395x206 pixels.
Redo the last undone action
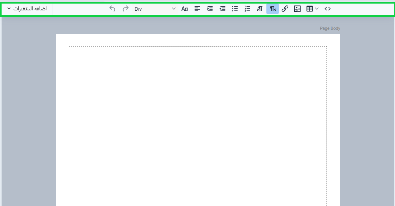tap(125, 9)
